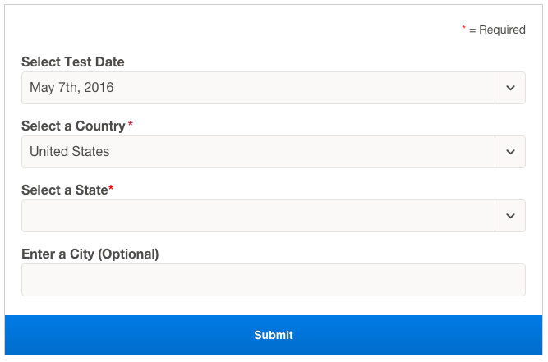Click the "Select a Country" label

point(73,126)
